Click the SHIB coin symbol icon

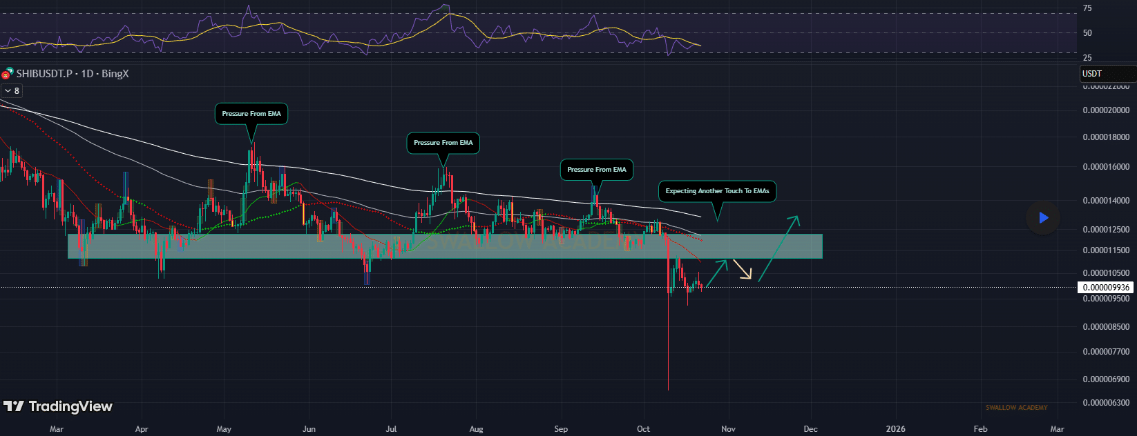[8, 73]
